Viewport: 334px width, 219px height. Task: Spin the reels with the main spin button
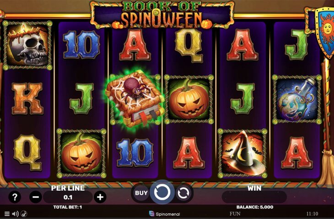click(x=162, y=192)
